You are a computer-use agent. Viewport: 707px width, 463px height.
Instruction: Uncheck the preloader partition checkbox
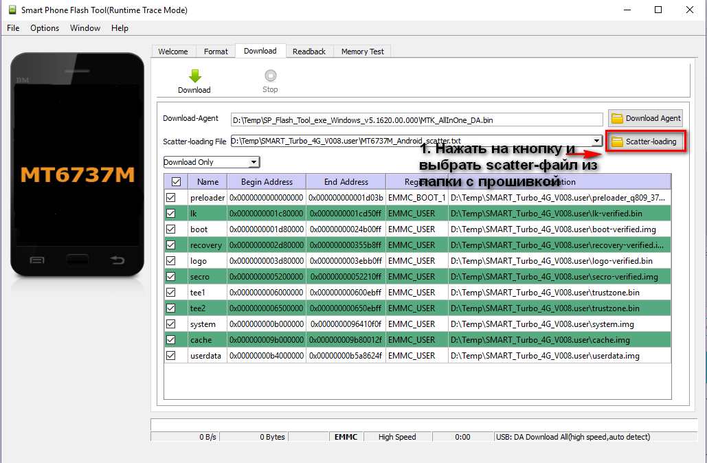click(x=171, y=197)
